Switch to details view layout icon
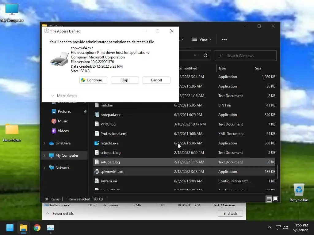Image resolution: width=314 pixels, height=235 pixels. pyautogui.click(x=269, y=199)
